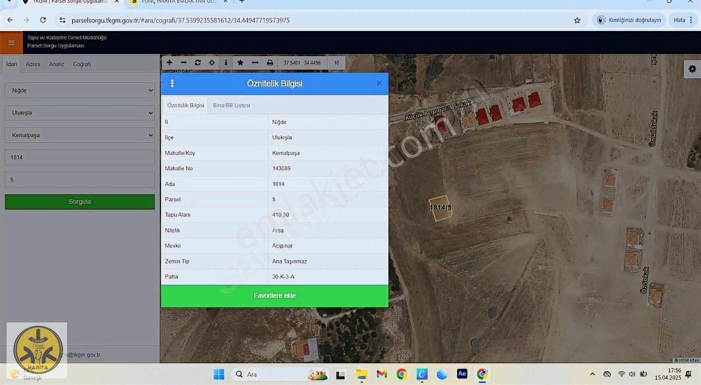Image resolution: width=701 pixels, height=385 pixels.
Task: Close the Öznitelik Bilgisi dialog
Action: [x=379, y=83]
